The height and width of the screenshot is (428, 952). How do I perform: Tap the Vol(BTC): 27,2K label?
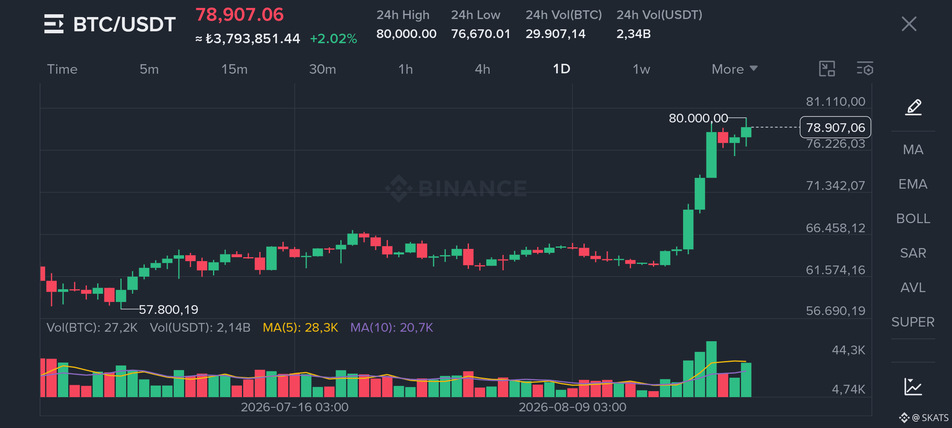tap(92, 327)
